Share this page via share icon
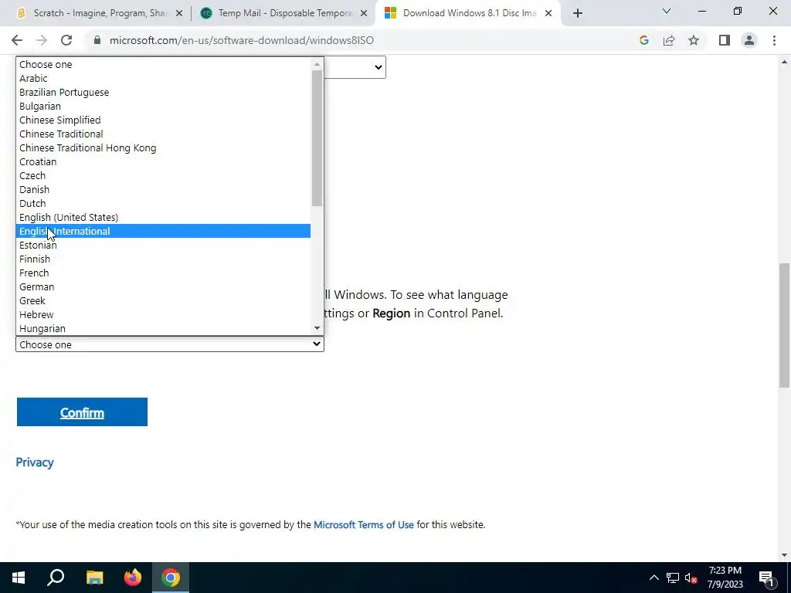 pyautogui.click(x=669, y=40)
